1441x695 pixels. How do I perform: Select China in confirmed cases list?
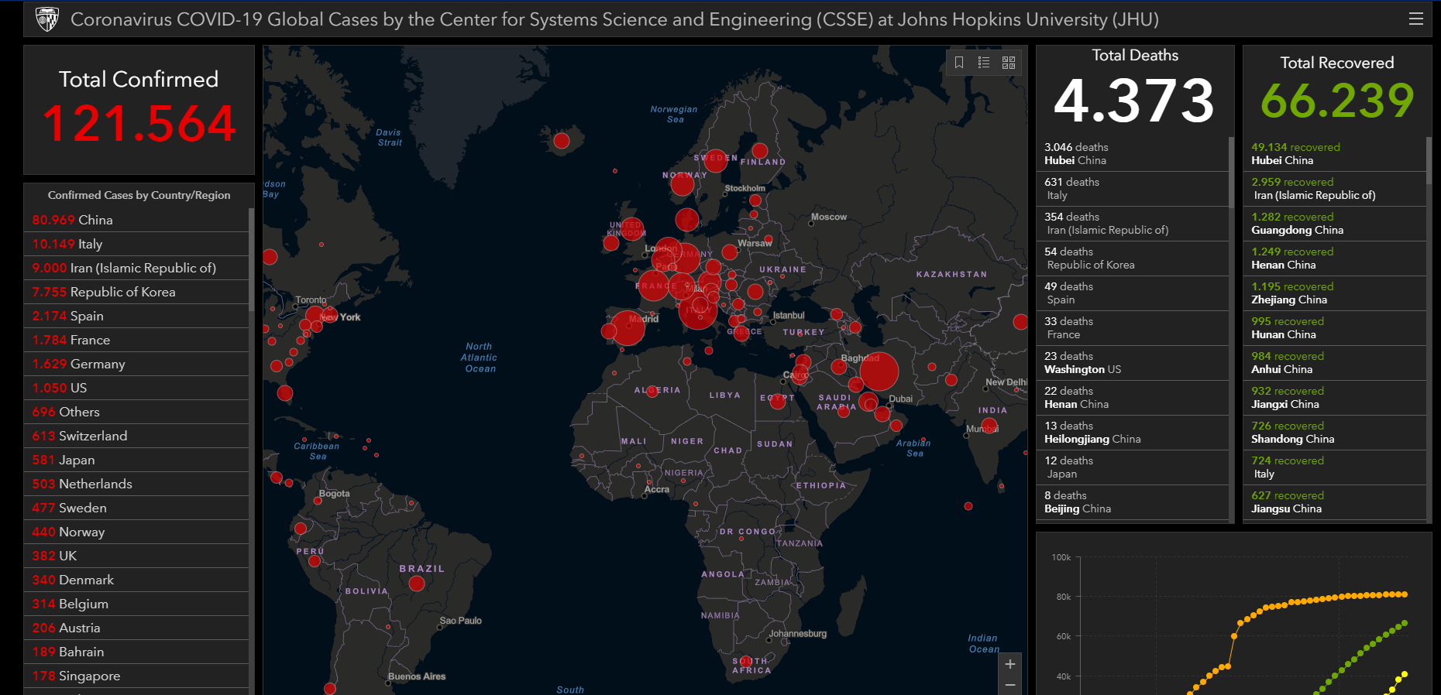136,220
